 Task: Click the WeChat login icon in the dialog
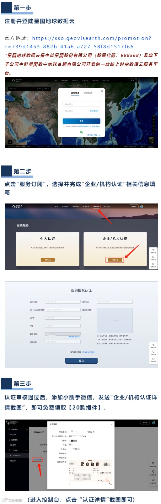[x=82, y=132]
